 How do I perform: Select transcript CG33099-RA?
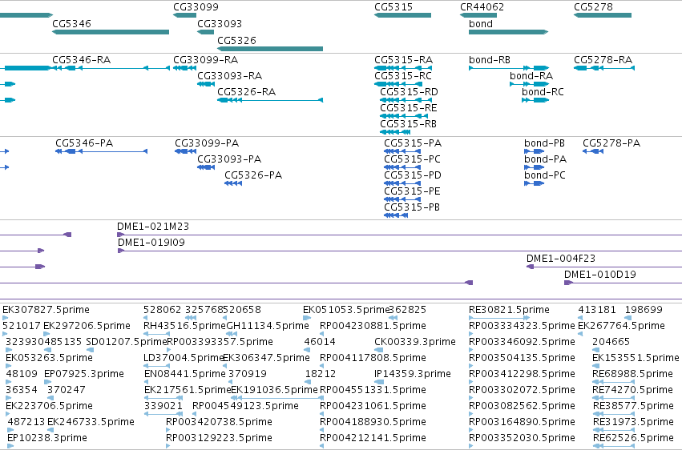pos(185,68)
